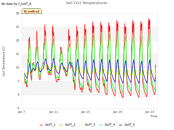174x130 pixels.
Task: Toggle the SoilT_2 legend entry
Action: pos(67,125)
